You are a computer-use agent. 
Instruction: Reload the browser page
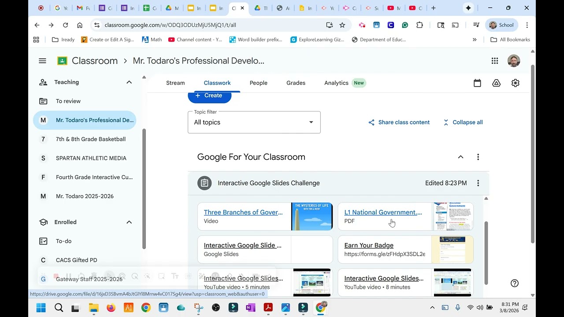click(x=65, y=25)
